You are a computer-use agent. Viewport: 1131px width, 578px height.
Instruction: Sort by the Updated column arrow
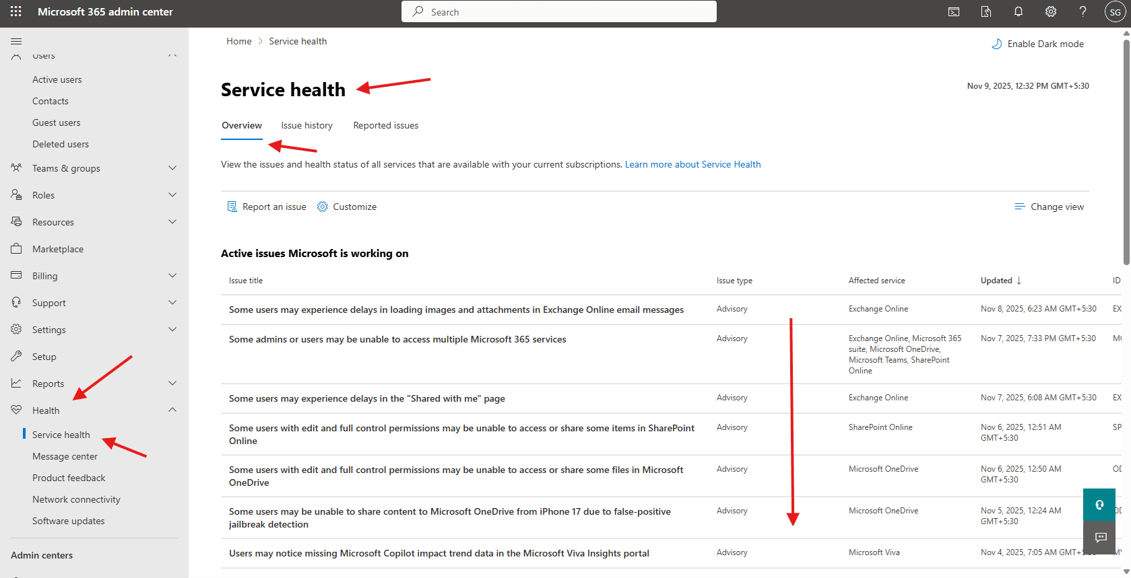pos(1019,281)
